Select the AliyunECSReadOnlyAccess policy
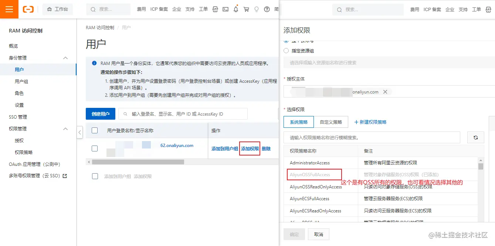 [316, 211]
